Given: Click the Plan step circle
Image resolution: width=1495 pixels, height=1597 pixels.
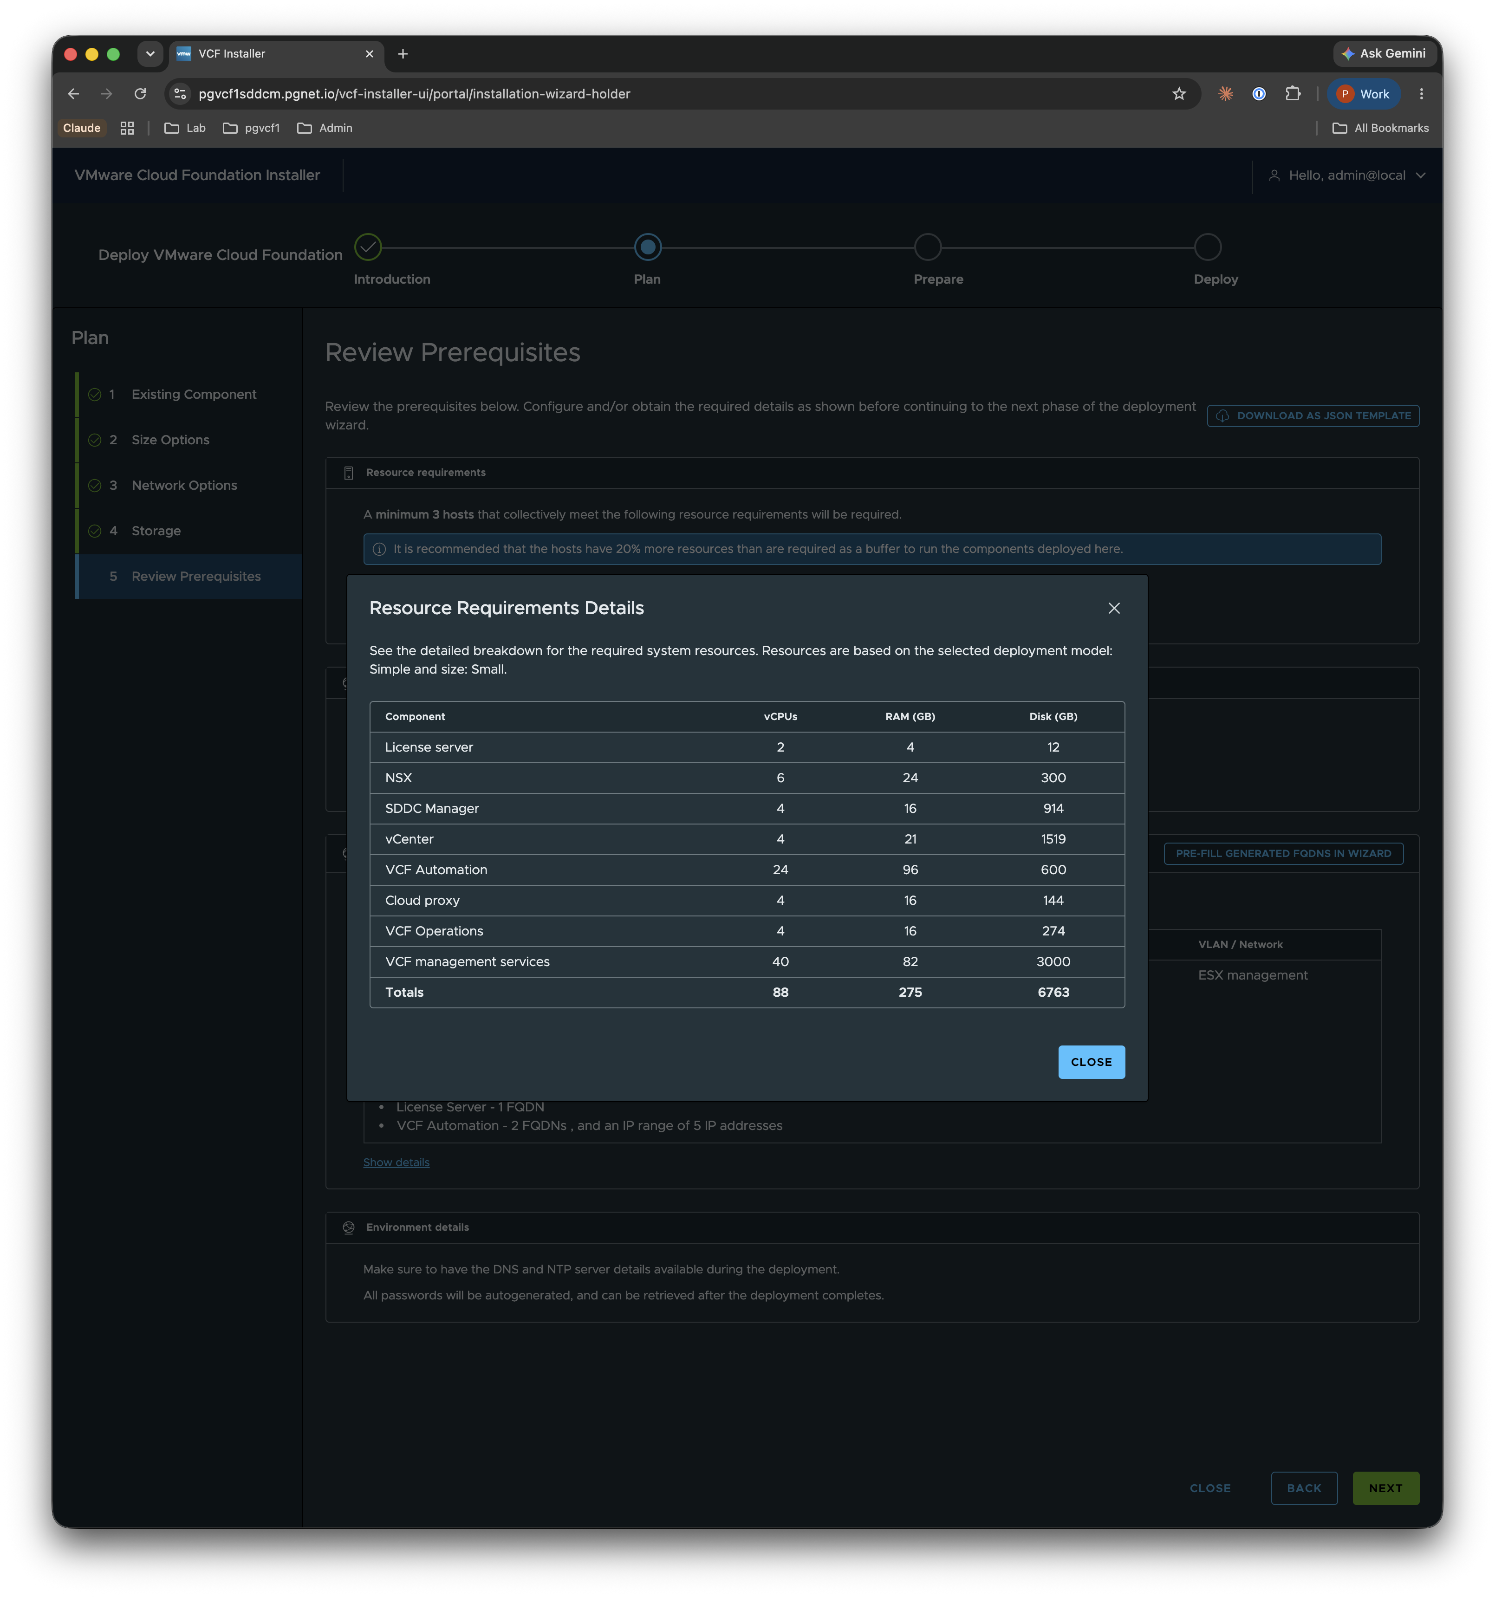Looking at the screenshot, I should (x=648, y=247).
